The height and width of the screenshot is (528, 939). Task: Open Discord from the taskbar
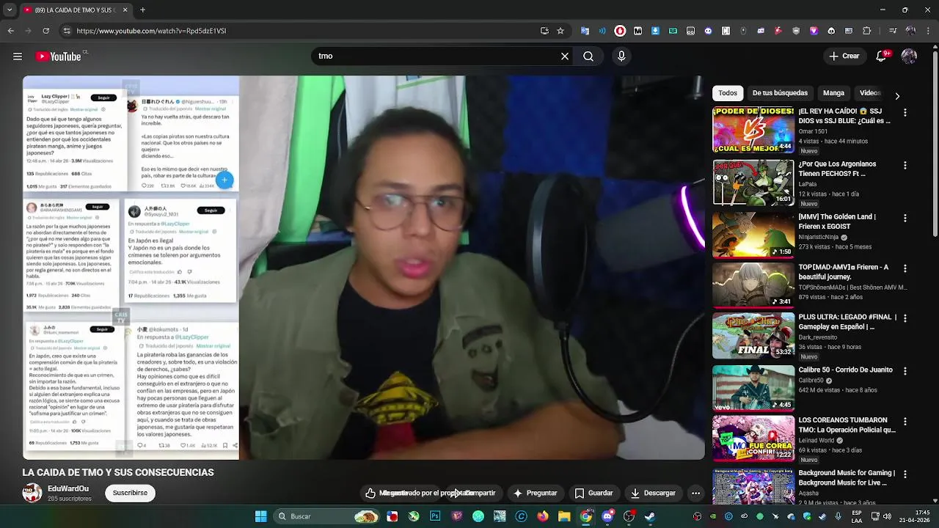[607, 516]
